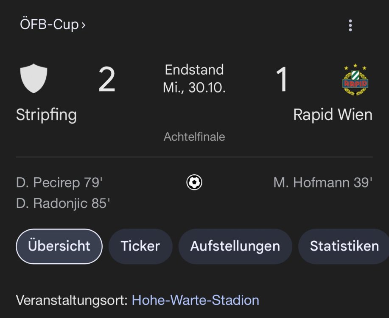
Task: Open the Aufstellungen tab
Action: click(x=235, y=246)
